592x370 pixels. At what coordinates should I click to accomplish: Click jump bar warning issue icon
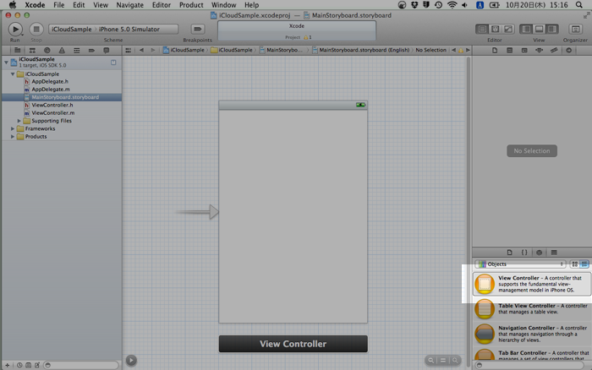(x=461, y=50)
